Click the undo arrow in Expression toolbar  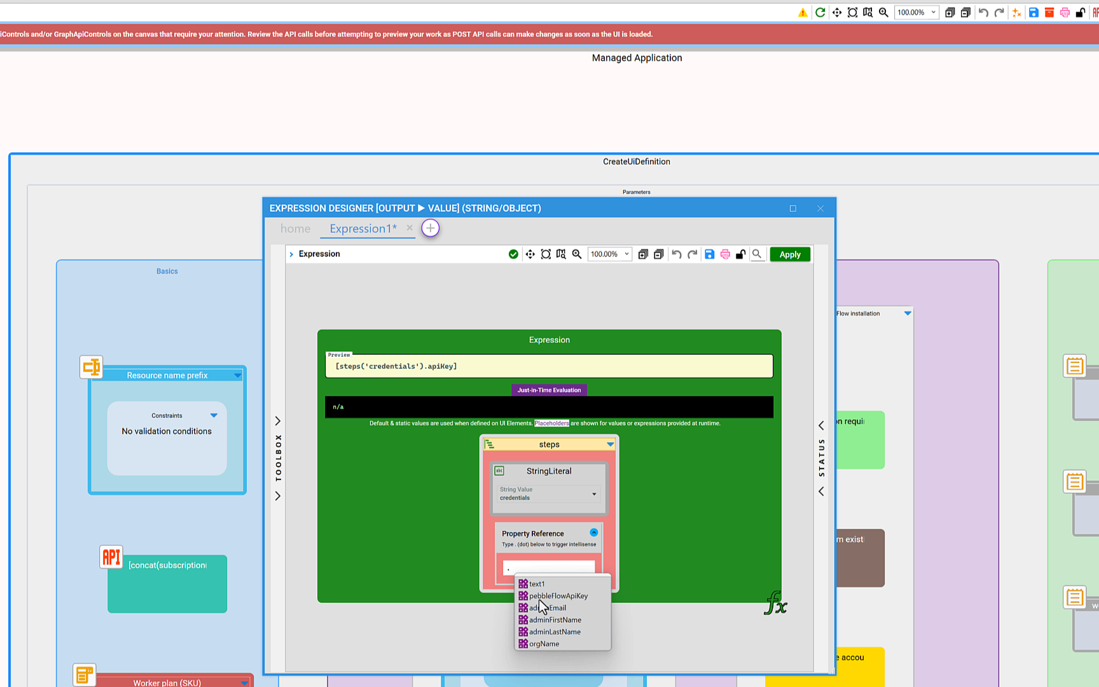[x=677, y=254]
